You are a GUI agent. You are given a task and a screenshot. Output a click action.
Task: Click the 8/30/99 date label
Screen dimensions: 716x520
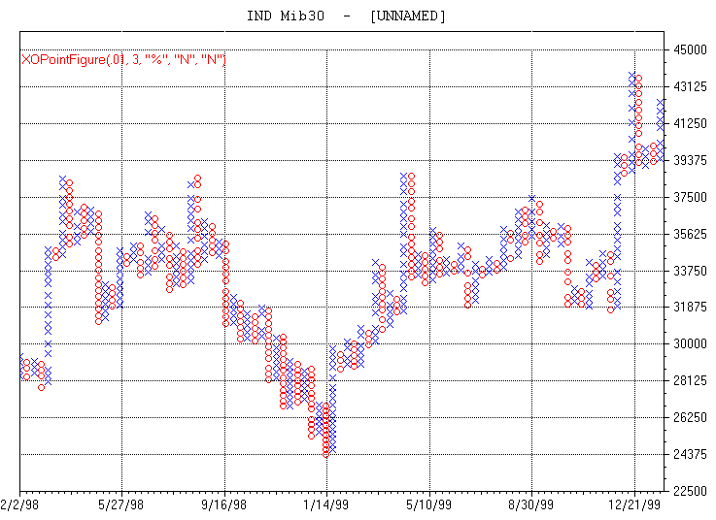pos(531,504)
